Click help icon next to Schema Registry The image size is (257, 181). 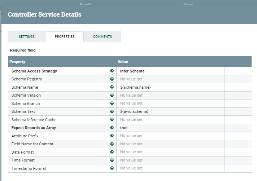[x=112, y=79]
